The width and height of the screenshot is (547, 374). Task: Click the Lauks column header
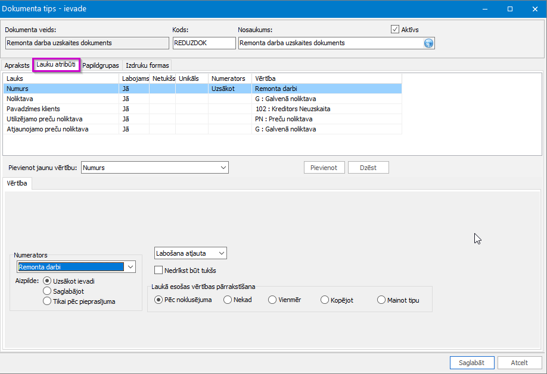tap(61, 78)
